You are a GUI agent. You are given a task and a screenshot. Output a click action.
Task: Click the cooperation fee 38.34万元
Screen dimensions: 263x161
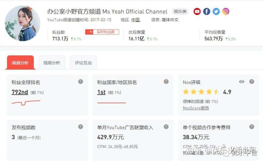196,137
